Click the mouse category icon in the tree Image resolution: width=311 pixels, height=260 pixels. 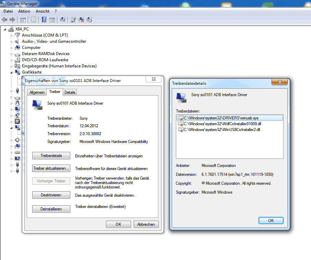point(17,103)
